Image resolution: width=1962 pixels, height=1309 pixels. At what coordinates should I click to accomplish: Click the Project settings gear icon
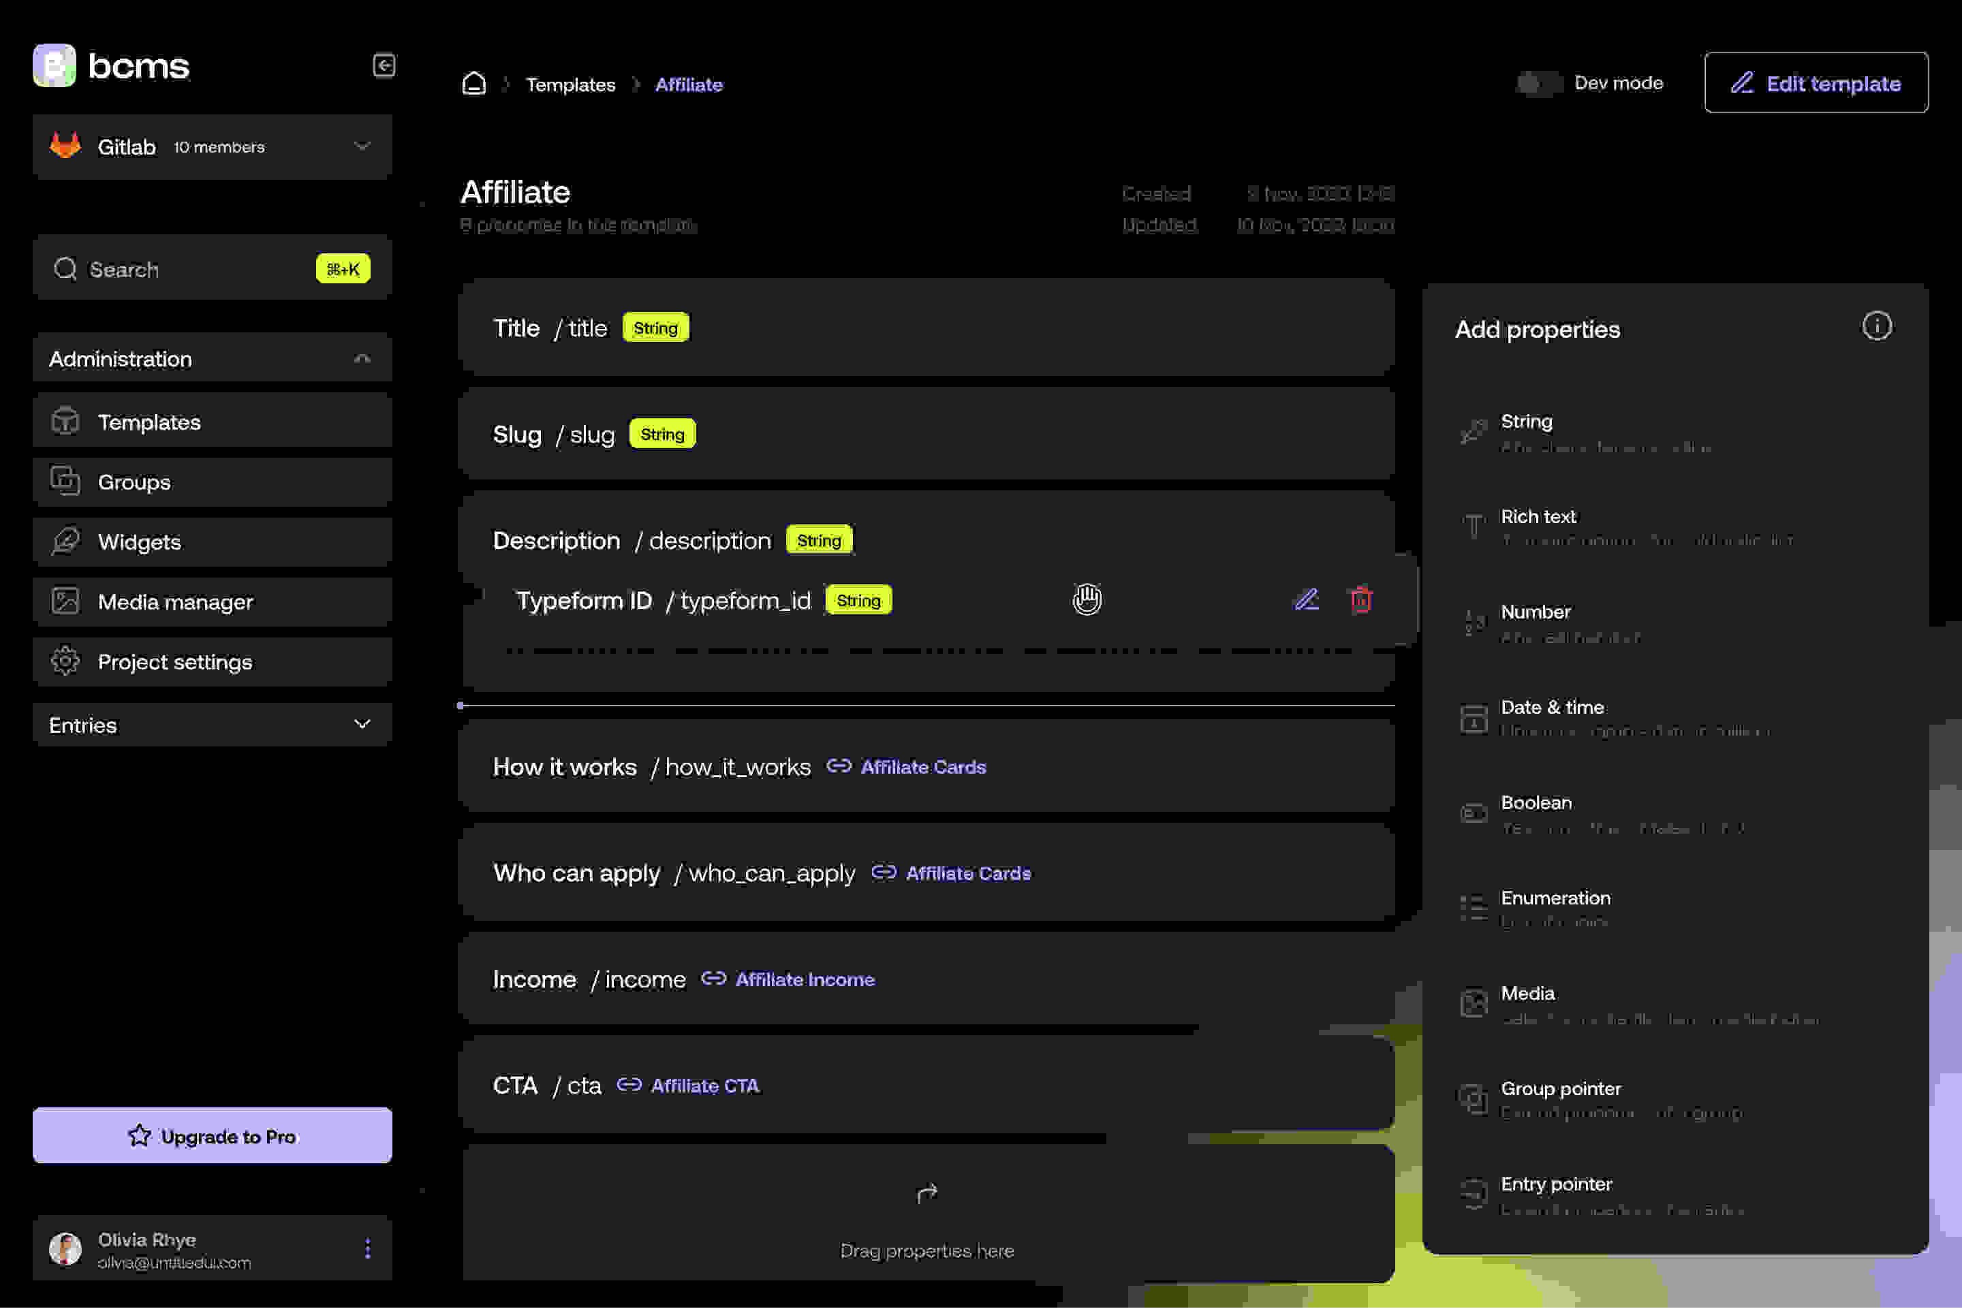click(64, 661)
